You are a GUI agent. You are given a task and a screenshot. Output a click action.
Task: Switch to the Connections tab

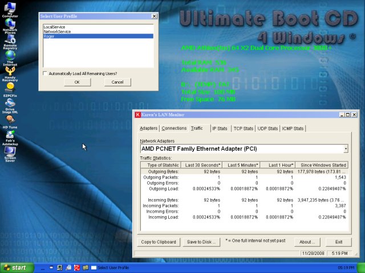174,129
